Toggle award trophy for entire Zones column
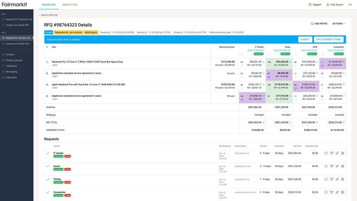Viewport: 357px width, 201px height. tap(269, 54)
